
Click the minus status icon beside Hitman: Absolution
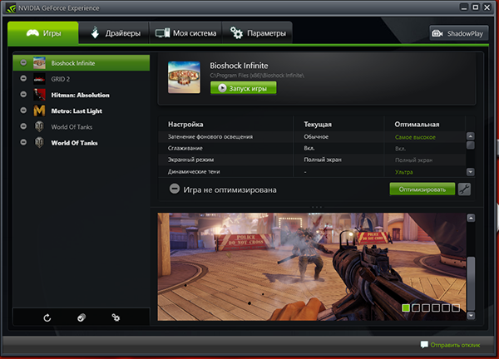(23, 94)
